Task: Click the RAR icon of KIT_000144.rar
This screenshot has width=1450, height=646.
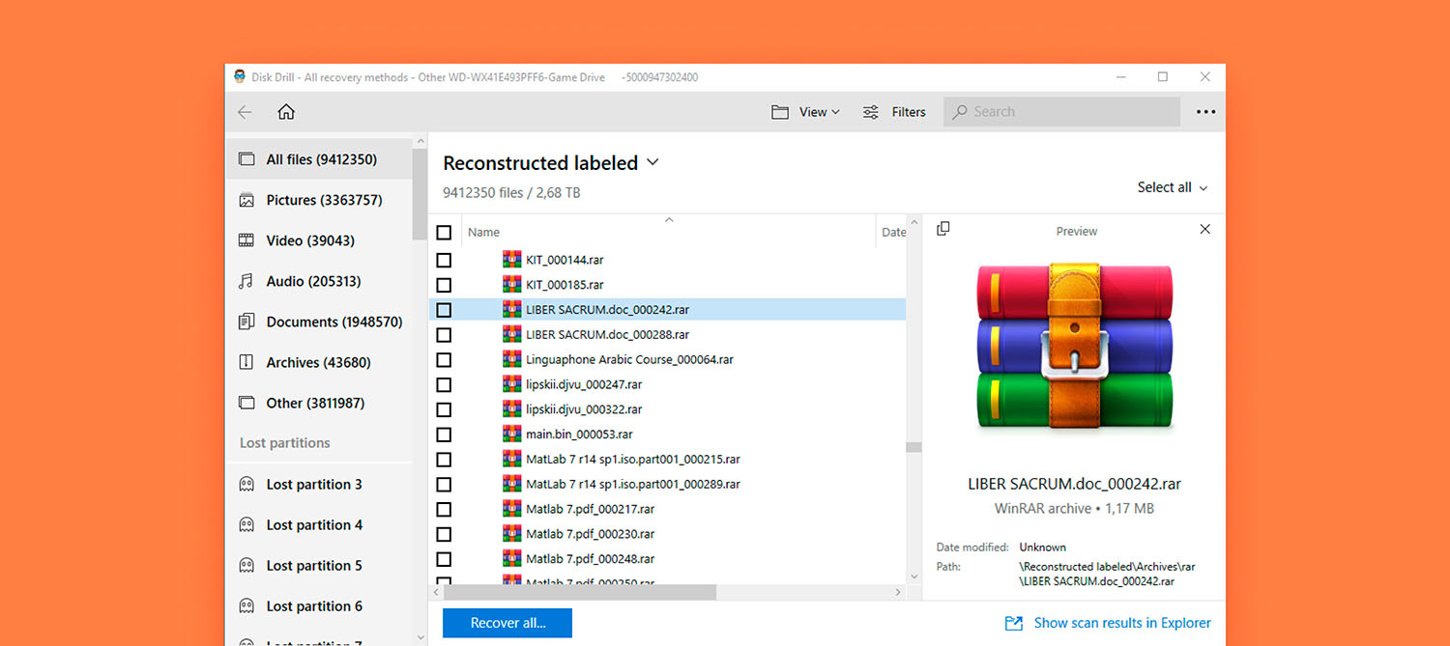Action: 511,260
